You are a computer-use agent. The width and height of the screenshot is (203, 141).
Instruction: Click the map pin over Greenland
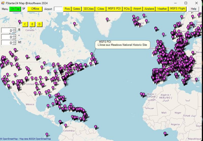107,19
